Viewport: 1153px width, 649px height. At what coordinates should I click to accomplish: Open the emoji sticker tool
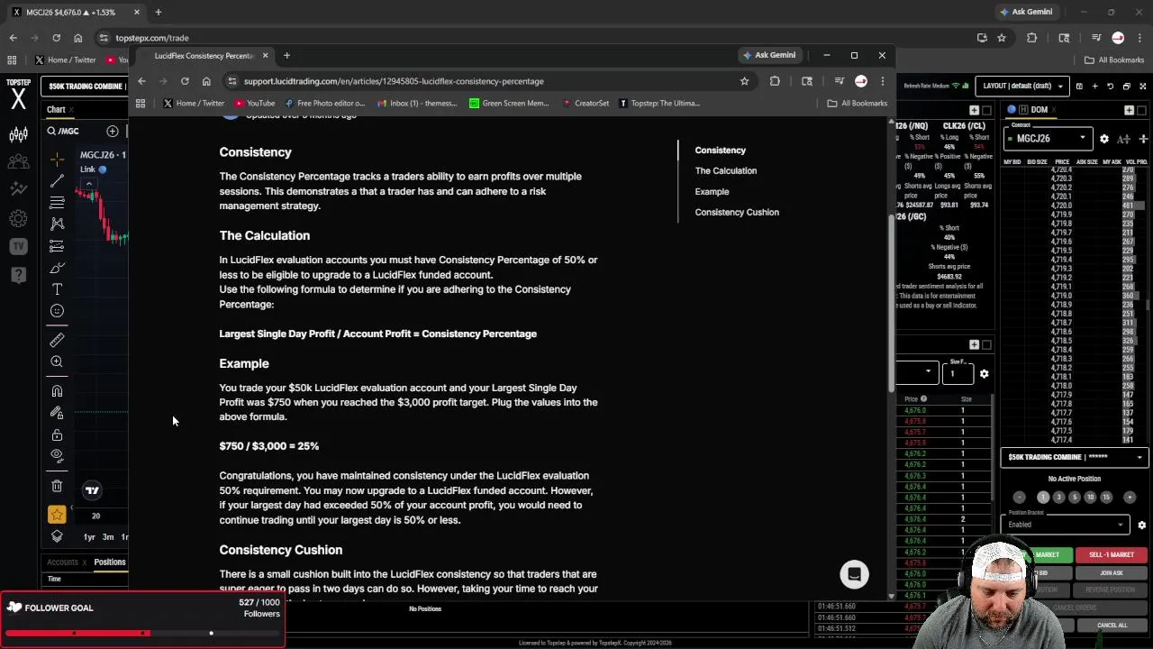tap(57, 311)
